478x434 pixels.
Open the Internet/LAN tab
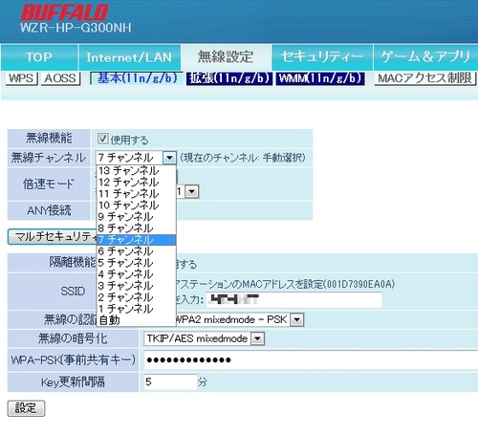click(x=129, y=57)
